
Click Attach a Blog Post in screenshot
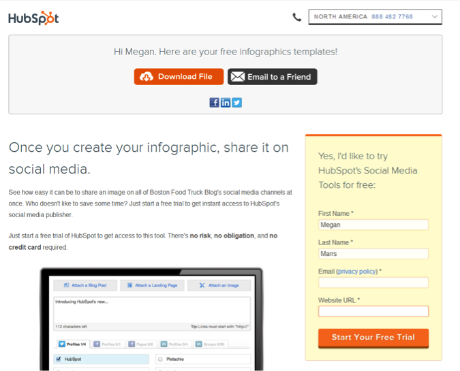tap(85, 285)
